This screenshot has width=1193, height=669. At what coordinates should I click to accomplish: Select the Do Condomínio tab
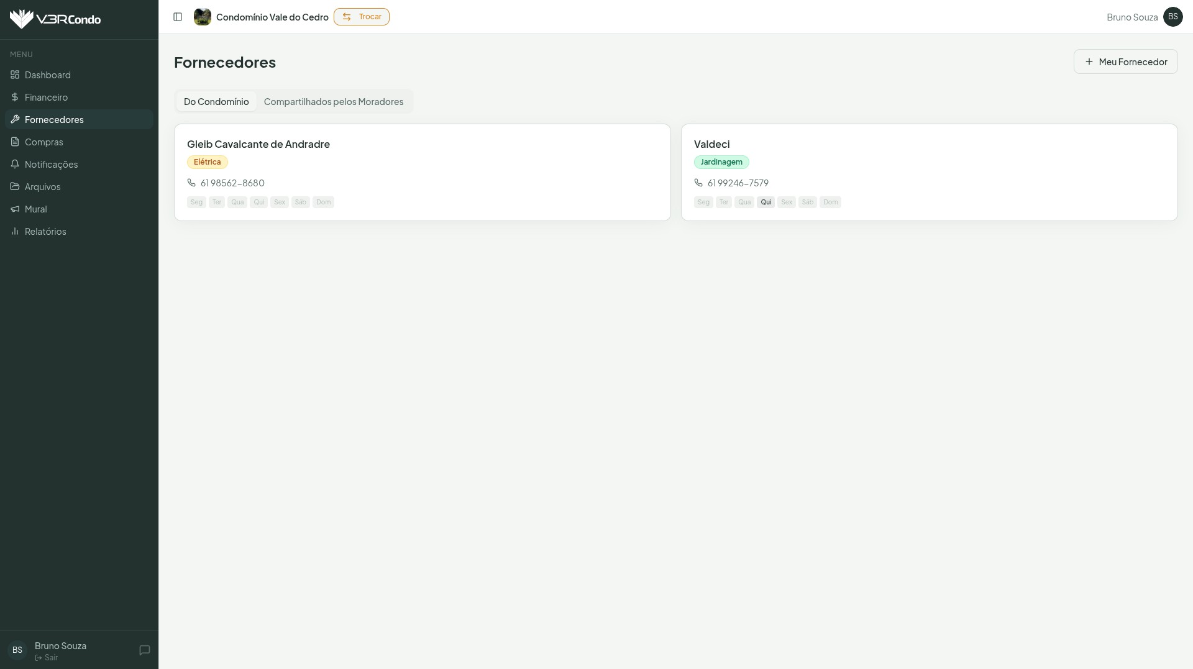pos(216,101)
